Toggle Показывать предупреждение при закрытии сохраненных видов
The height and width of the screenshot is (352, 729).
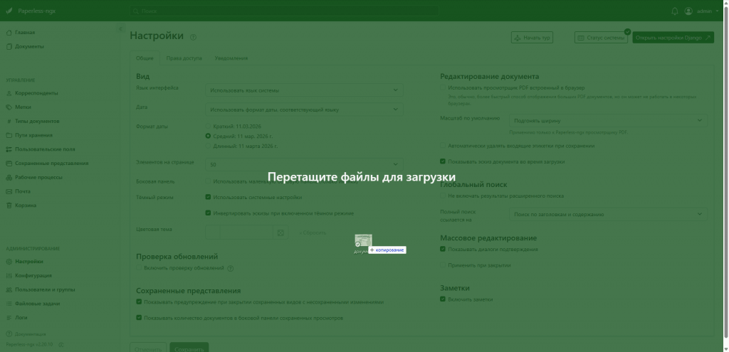[139, 302]
